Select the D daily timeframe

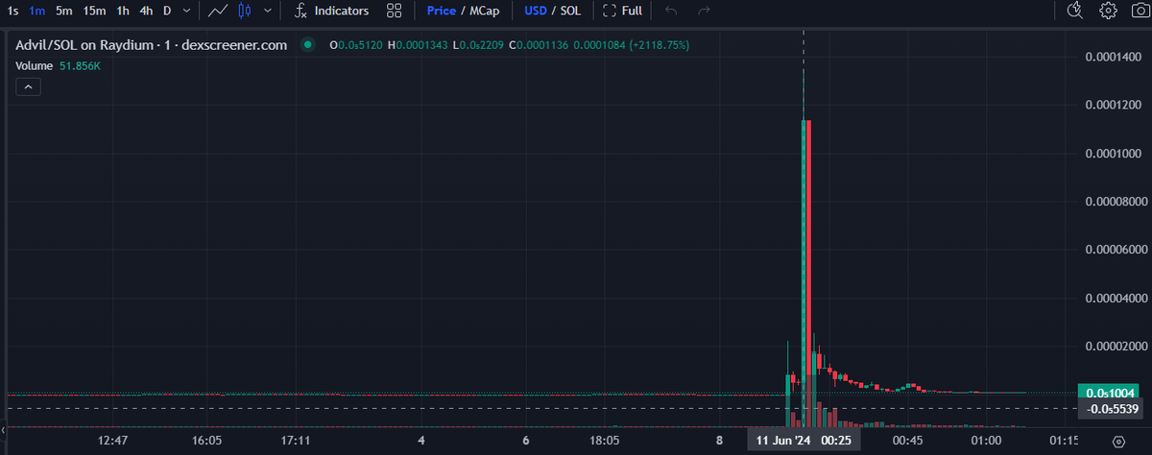[167, 12]
